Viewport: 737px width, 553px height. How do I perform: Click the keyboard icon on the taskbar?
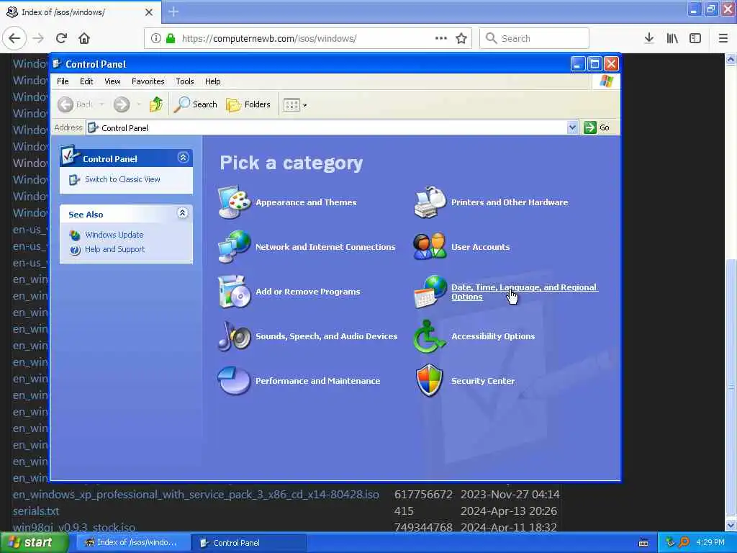tap(643, 543)
